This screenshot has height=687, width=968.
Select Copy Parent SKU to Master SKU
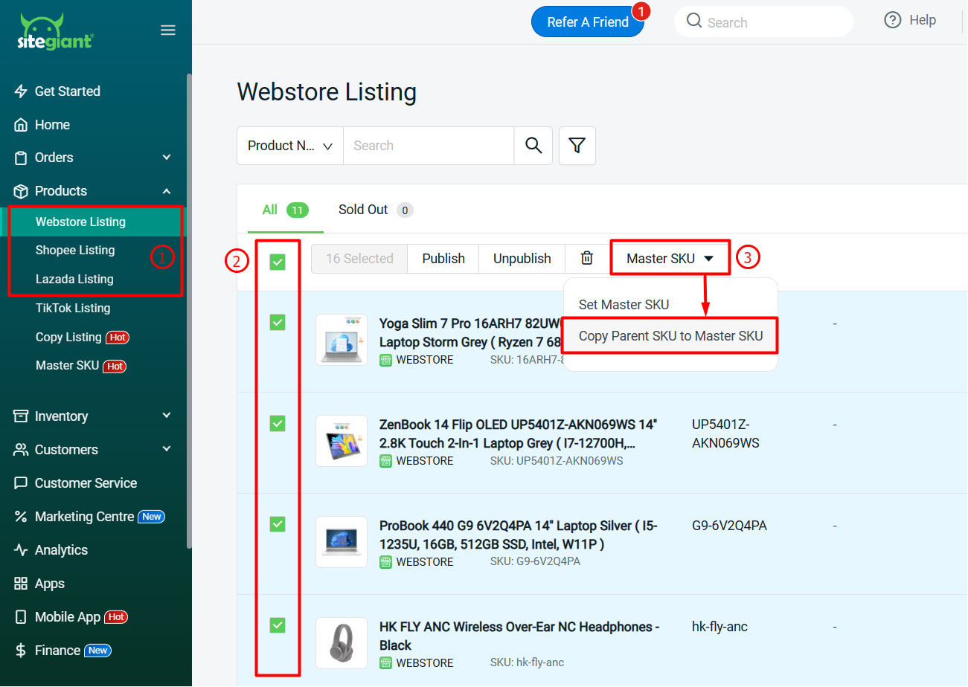coord(670,336)
